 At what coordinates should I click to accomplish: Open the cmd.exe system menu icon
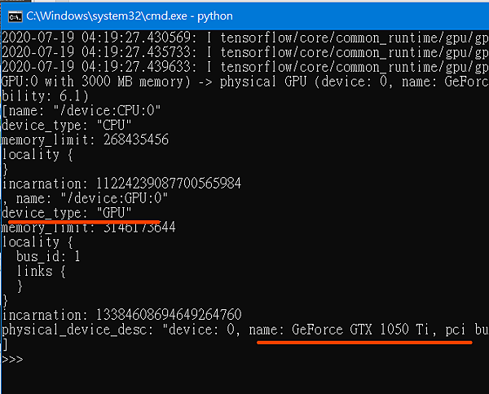click(x=15, y=16)
